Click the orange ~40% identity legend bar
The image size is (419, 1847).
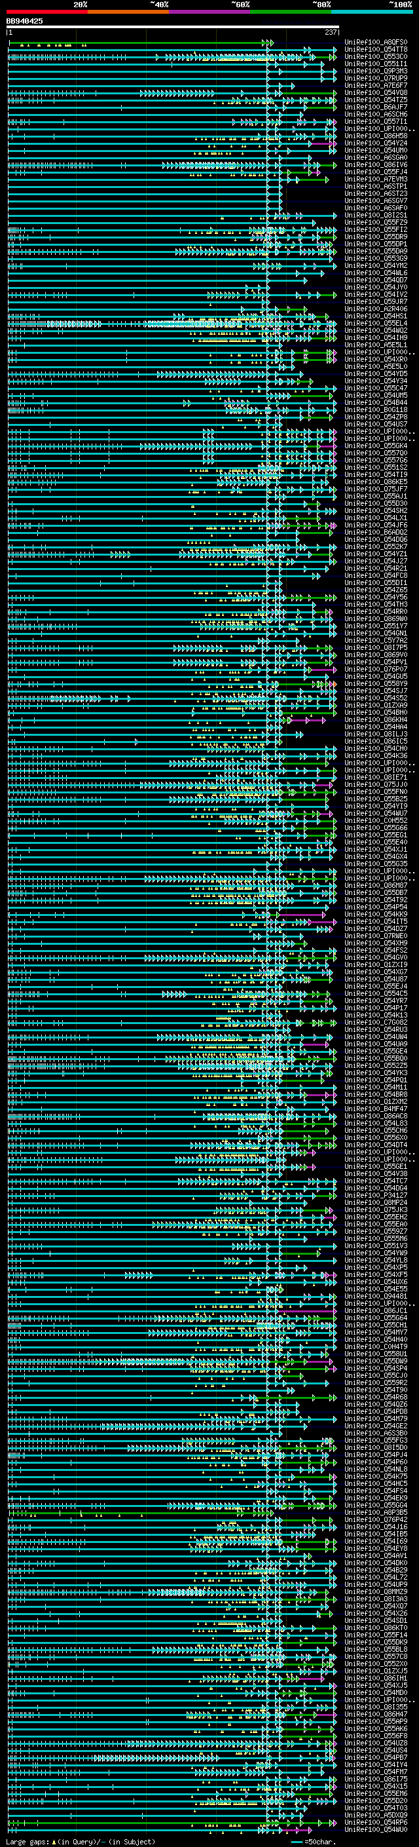pos(128,12)
